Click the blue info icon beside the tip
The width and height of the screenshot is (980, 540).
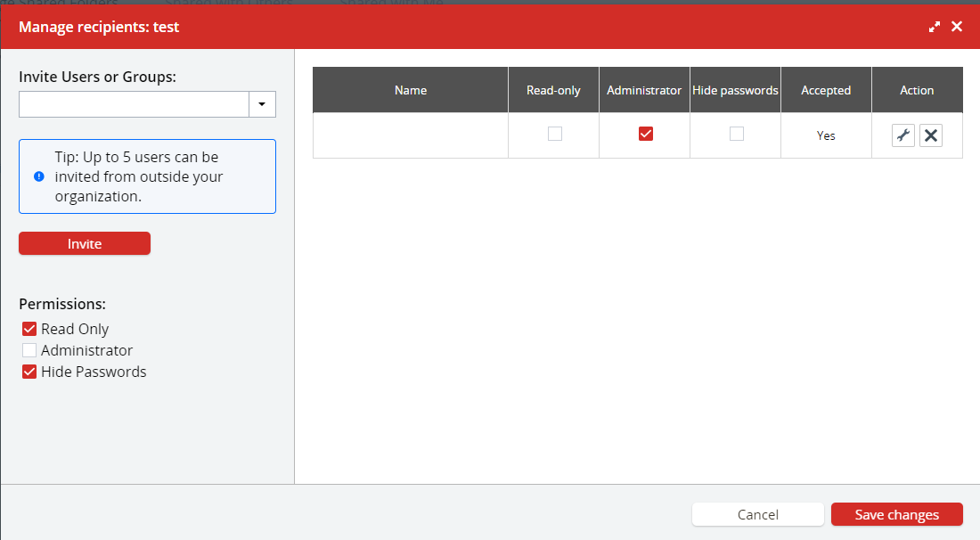[39, 176]
